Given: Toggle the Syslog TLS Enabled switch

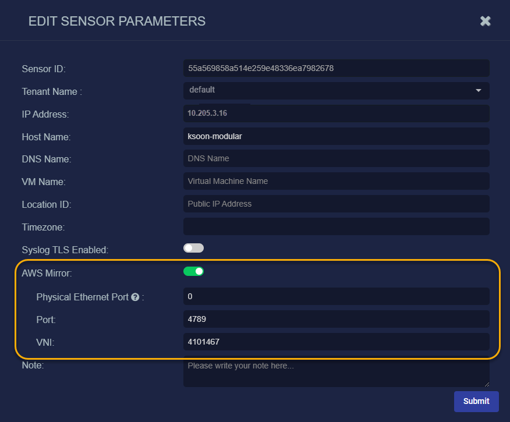Looking at the screenshot, I should (x=193, y=248).
